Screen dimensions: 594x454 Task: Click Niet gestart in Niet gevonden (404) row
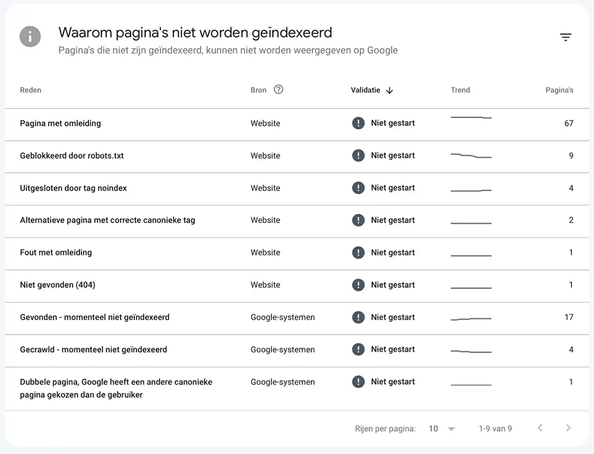(x=393, y=285)
